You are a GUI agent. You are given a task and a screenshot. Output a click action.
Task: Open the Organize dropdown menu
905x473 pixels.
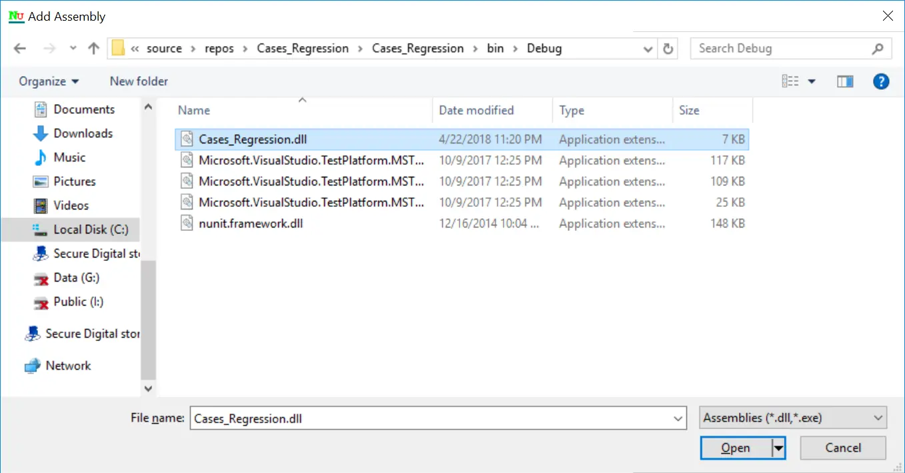[x=49, y=81]
